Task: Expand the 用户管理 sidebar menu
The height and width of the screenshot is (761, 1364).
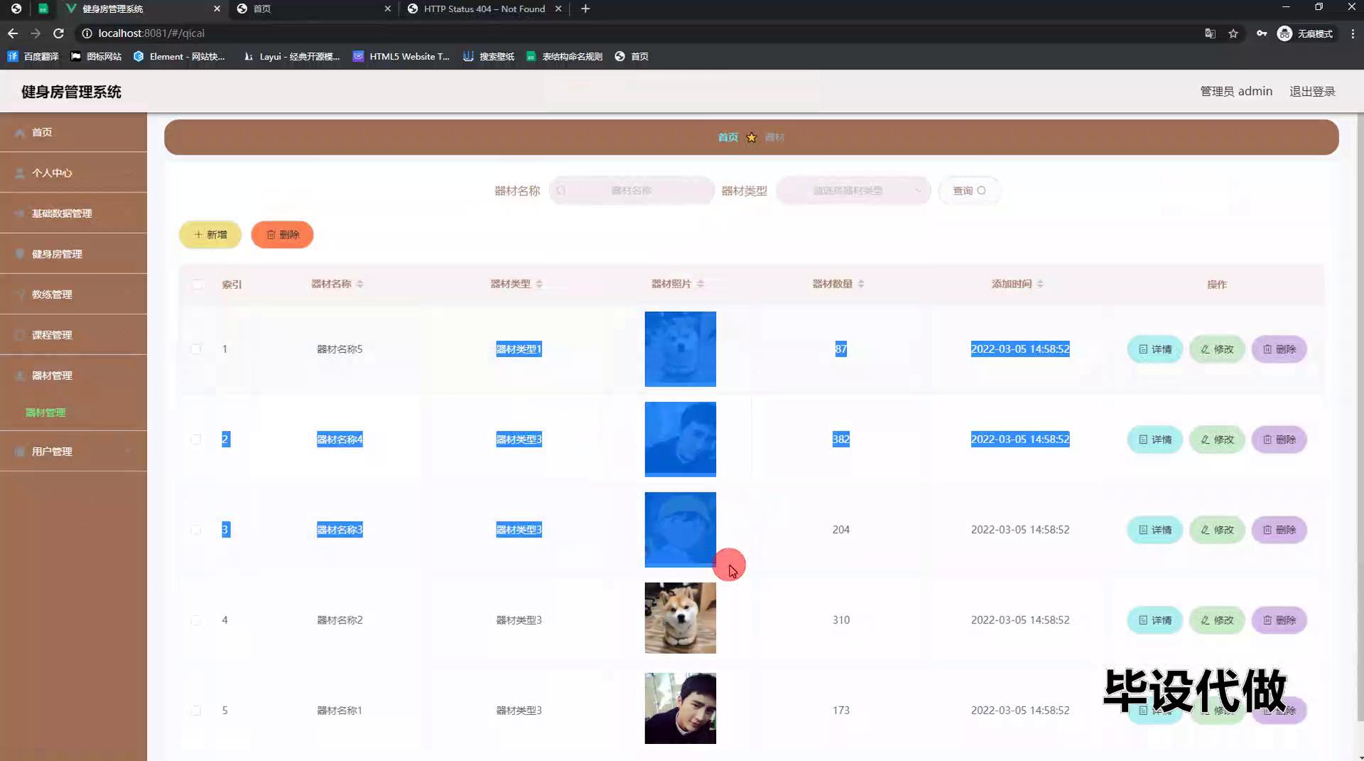Action: [x=73, y=451]
